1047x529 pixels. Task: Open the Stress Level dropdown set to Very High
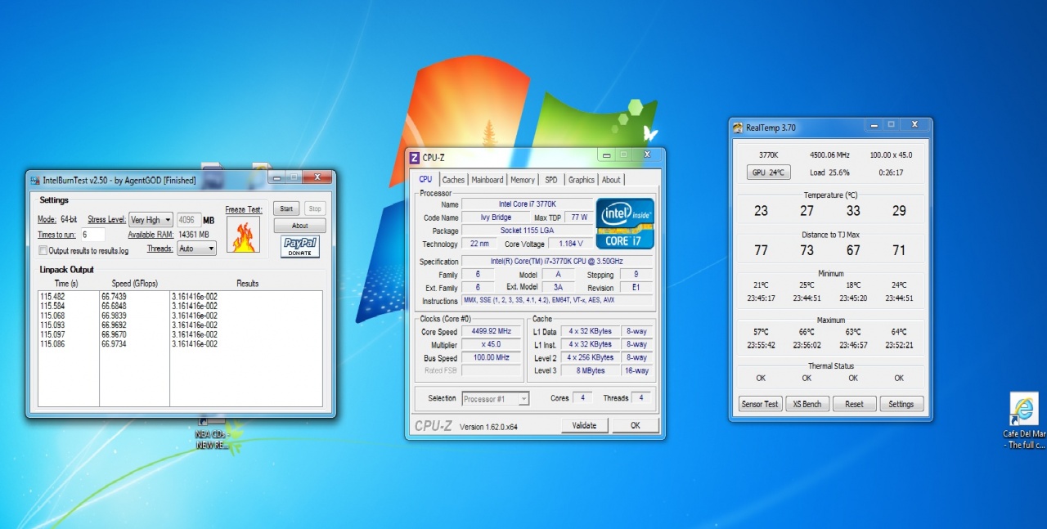[151, 220]
